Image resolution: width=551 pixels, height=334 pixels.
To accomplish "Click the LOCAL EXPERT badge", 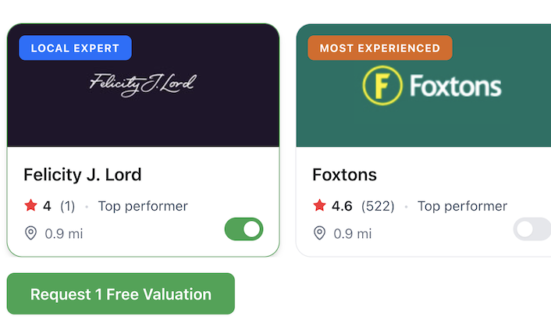I will point(75,48).
